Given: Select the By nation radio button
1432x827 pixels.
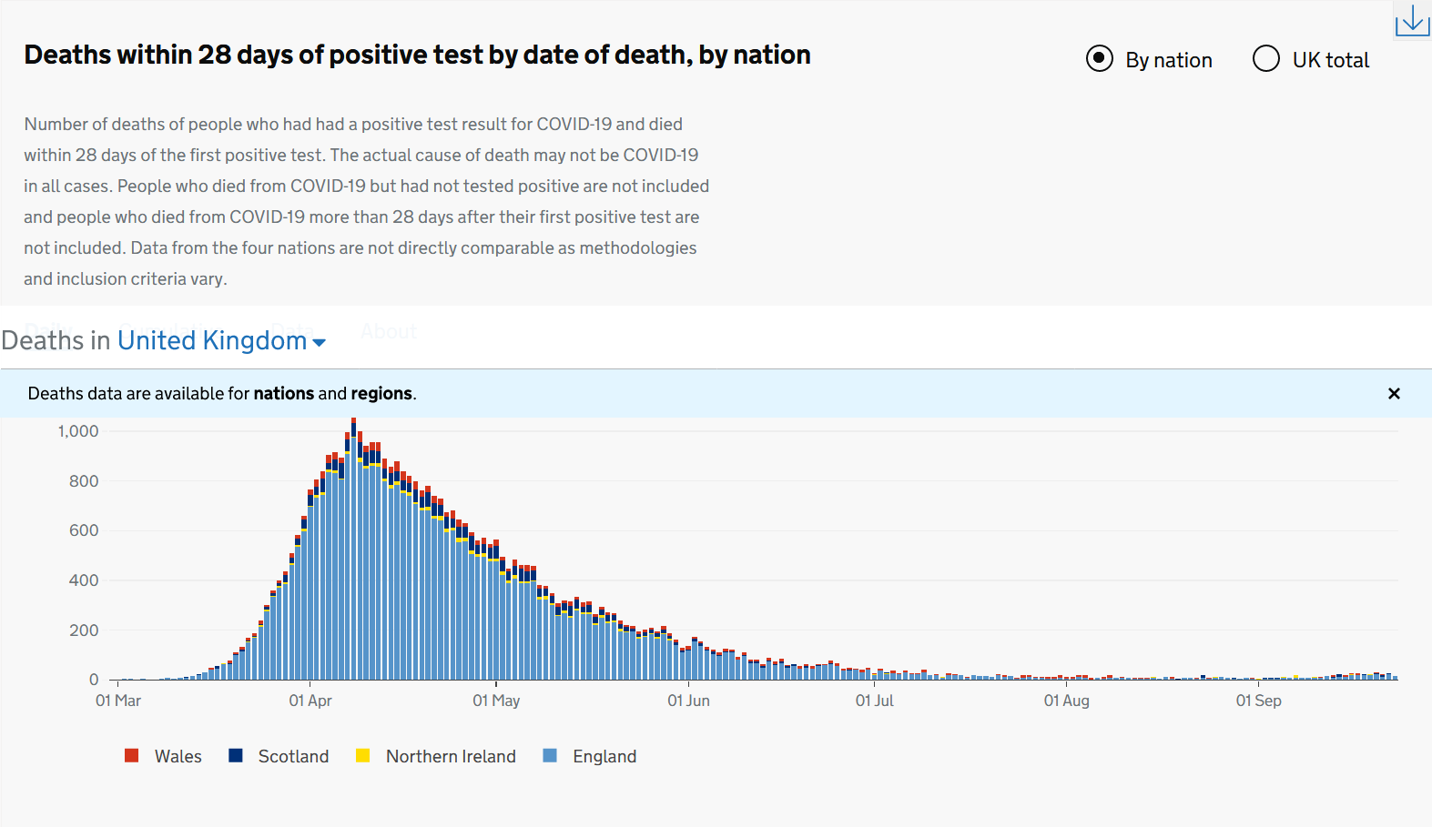Looking at the screenshot, I should (1099, 59).
